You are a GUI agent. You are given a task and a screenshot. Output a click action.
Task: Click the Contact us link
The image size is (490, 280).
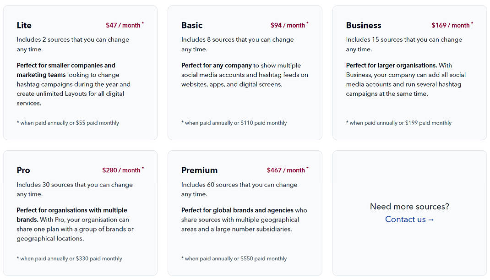pyautogui.click(x=409, y=219)
